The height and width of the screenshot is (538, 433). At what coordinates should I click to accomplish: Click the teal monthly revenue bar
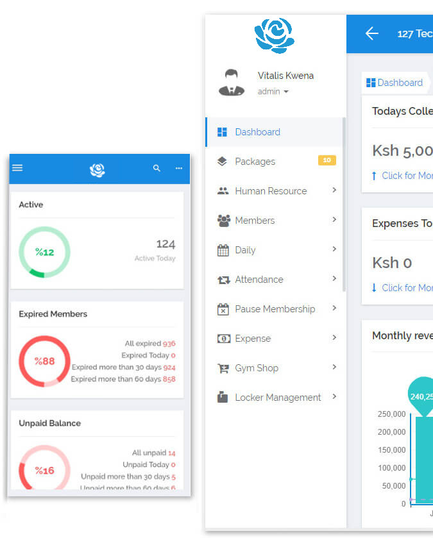[x=424, y=460]
